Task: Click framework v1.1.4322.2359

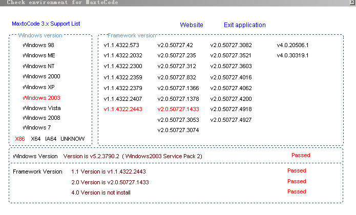Action: [123, 77]
